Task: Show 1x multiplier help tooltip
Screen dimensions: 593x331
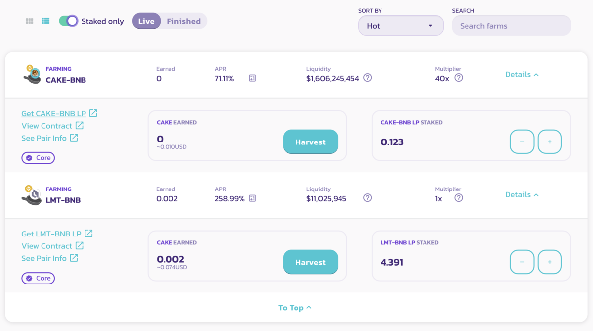Action: (x=459, y=198)
